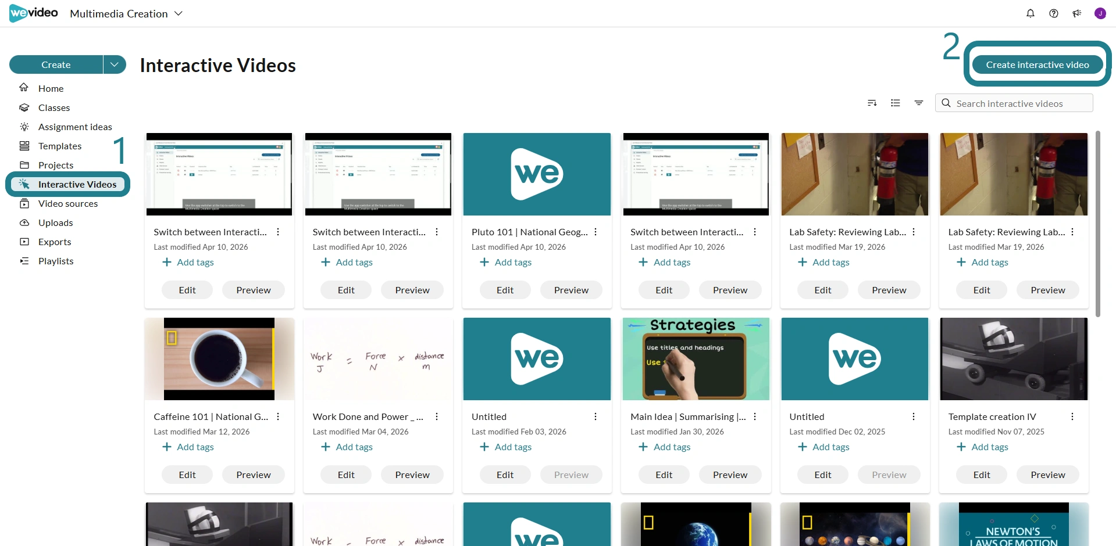Open the help question mark icon
This screenshot has height=546, width=1116.
point(1053,13)
